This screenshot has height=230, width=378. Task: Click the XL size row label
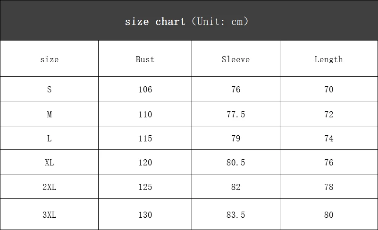tap(50, 162)
